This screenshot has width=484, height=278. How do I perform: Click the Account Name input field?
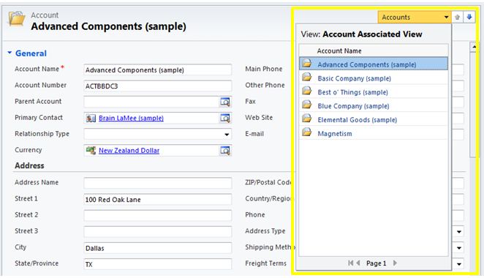[x=157, y=69]
